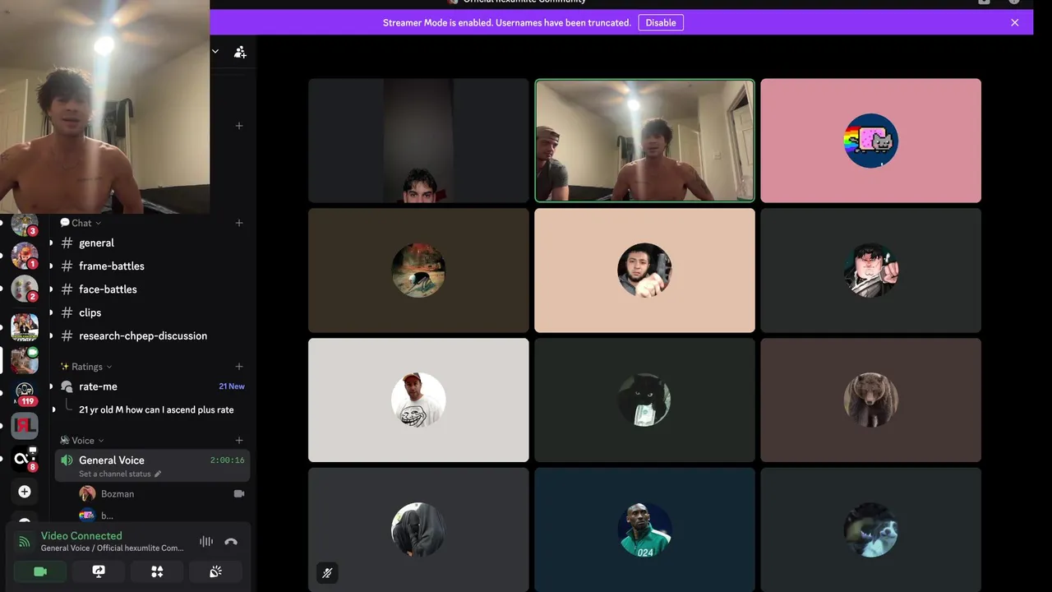Image resolution: width=1052 pixels, height=592 pixels.
Task: Open the invite people icon
Action: tap(240, 52)
